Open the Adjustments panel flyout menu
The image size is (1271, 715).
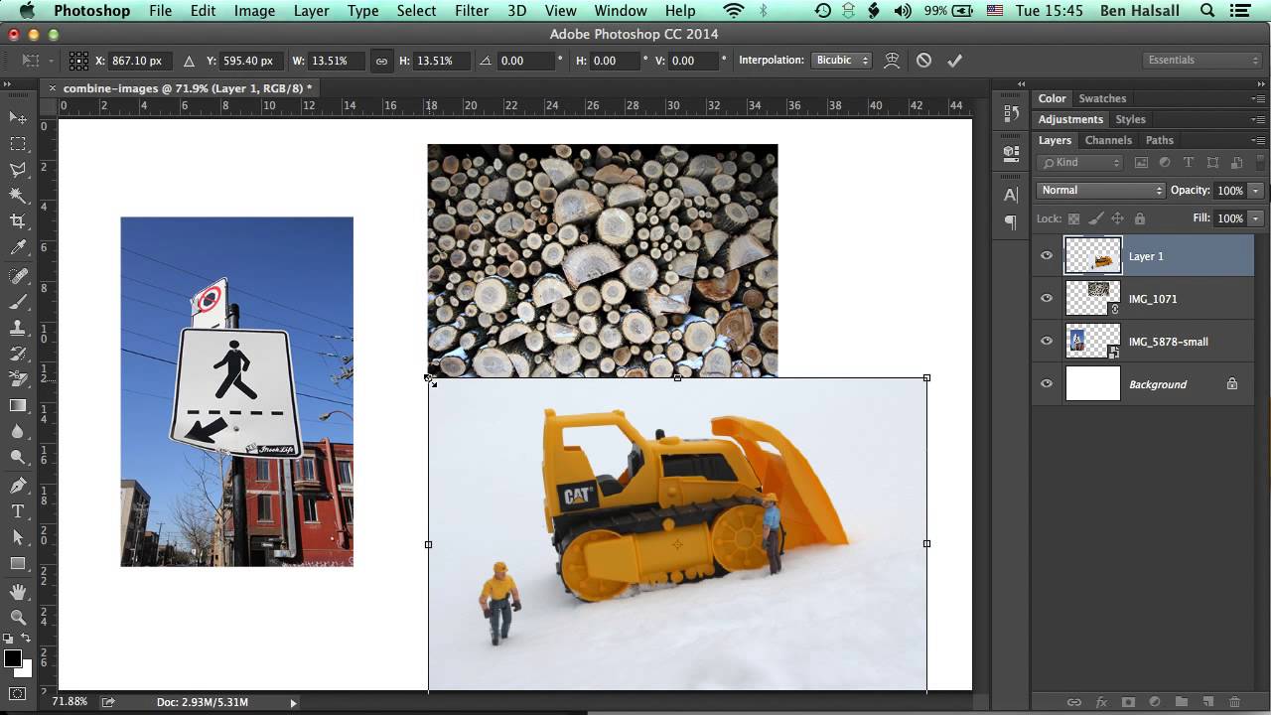click(x=1258, y=120)
